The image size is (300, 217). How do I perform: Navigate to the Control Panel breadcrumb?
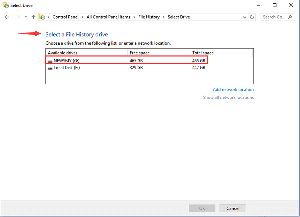pos(65,17)
